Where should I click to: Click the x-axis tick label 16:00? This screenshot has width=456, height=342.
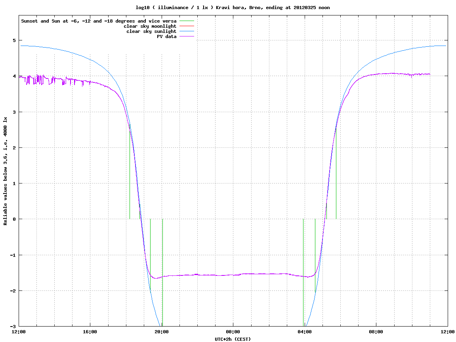tap(90, 332)
